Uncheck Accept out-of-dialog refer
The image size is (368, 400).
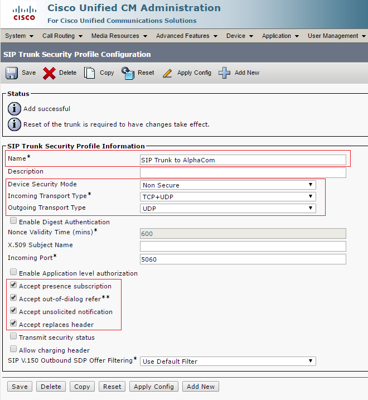pos(13,298)
